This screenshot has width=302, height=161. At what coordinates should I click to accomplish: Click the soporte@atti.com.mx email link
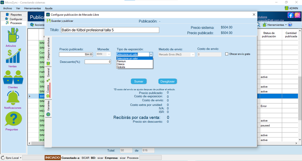(271, 20)
